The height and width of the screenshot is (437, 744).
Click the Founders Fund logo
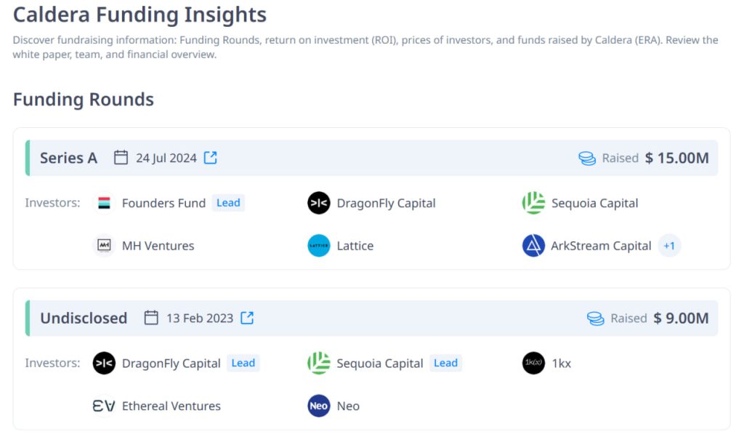click(104, 203)
